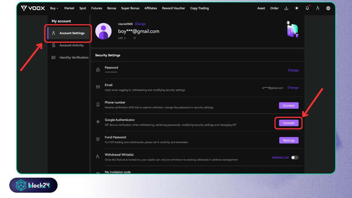Click the download app icon

point(286,8)
